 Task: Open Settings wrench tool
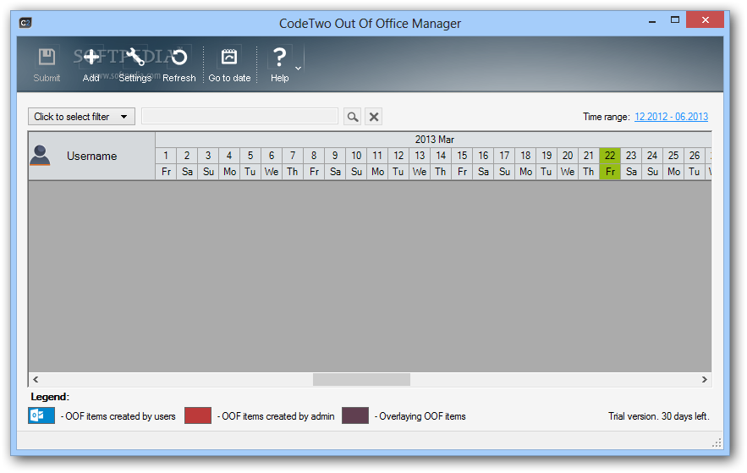135,65
